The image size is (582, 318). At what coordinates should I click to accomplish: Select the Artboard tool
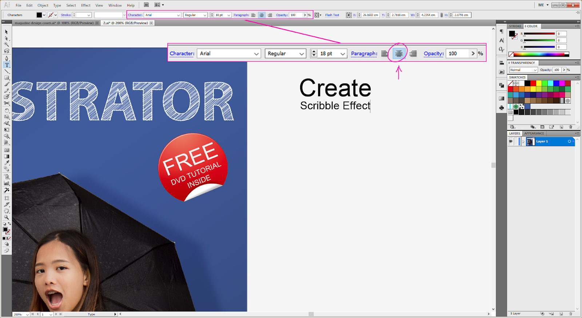point(7,198)
